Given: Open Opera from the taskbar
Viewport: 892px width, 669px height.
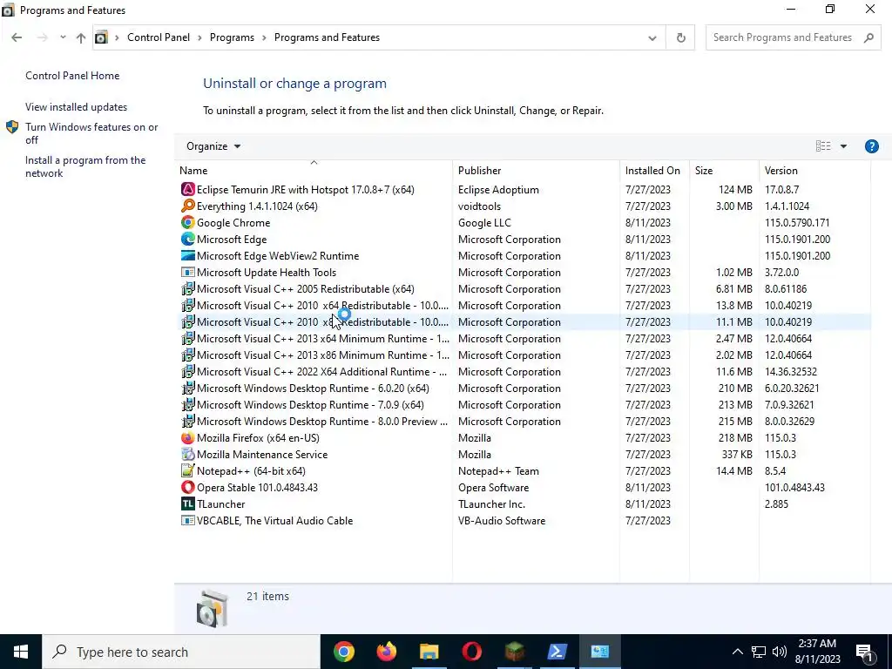Looking at the screenshot, I should (471, 652).
